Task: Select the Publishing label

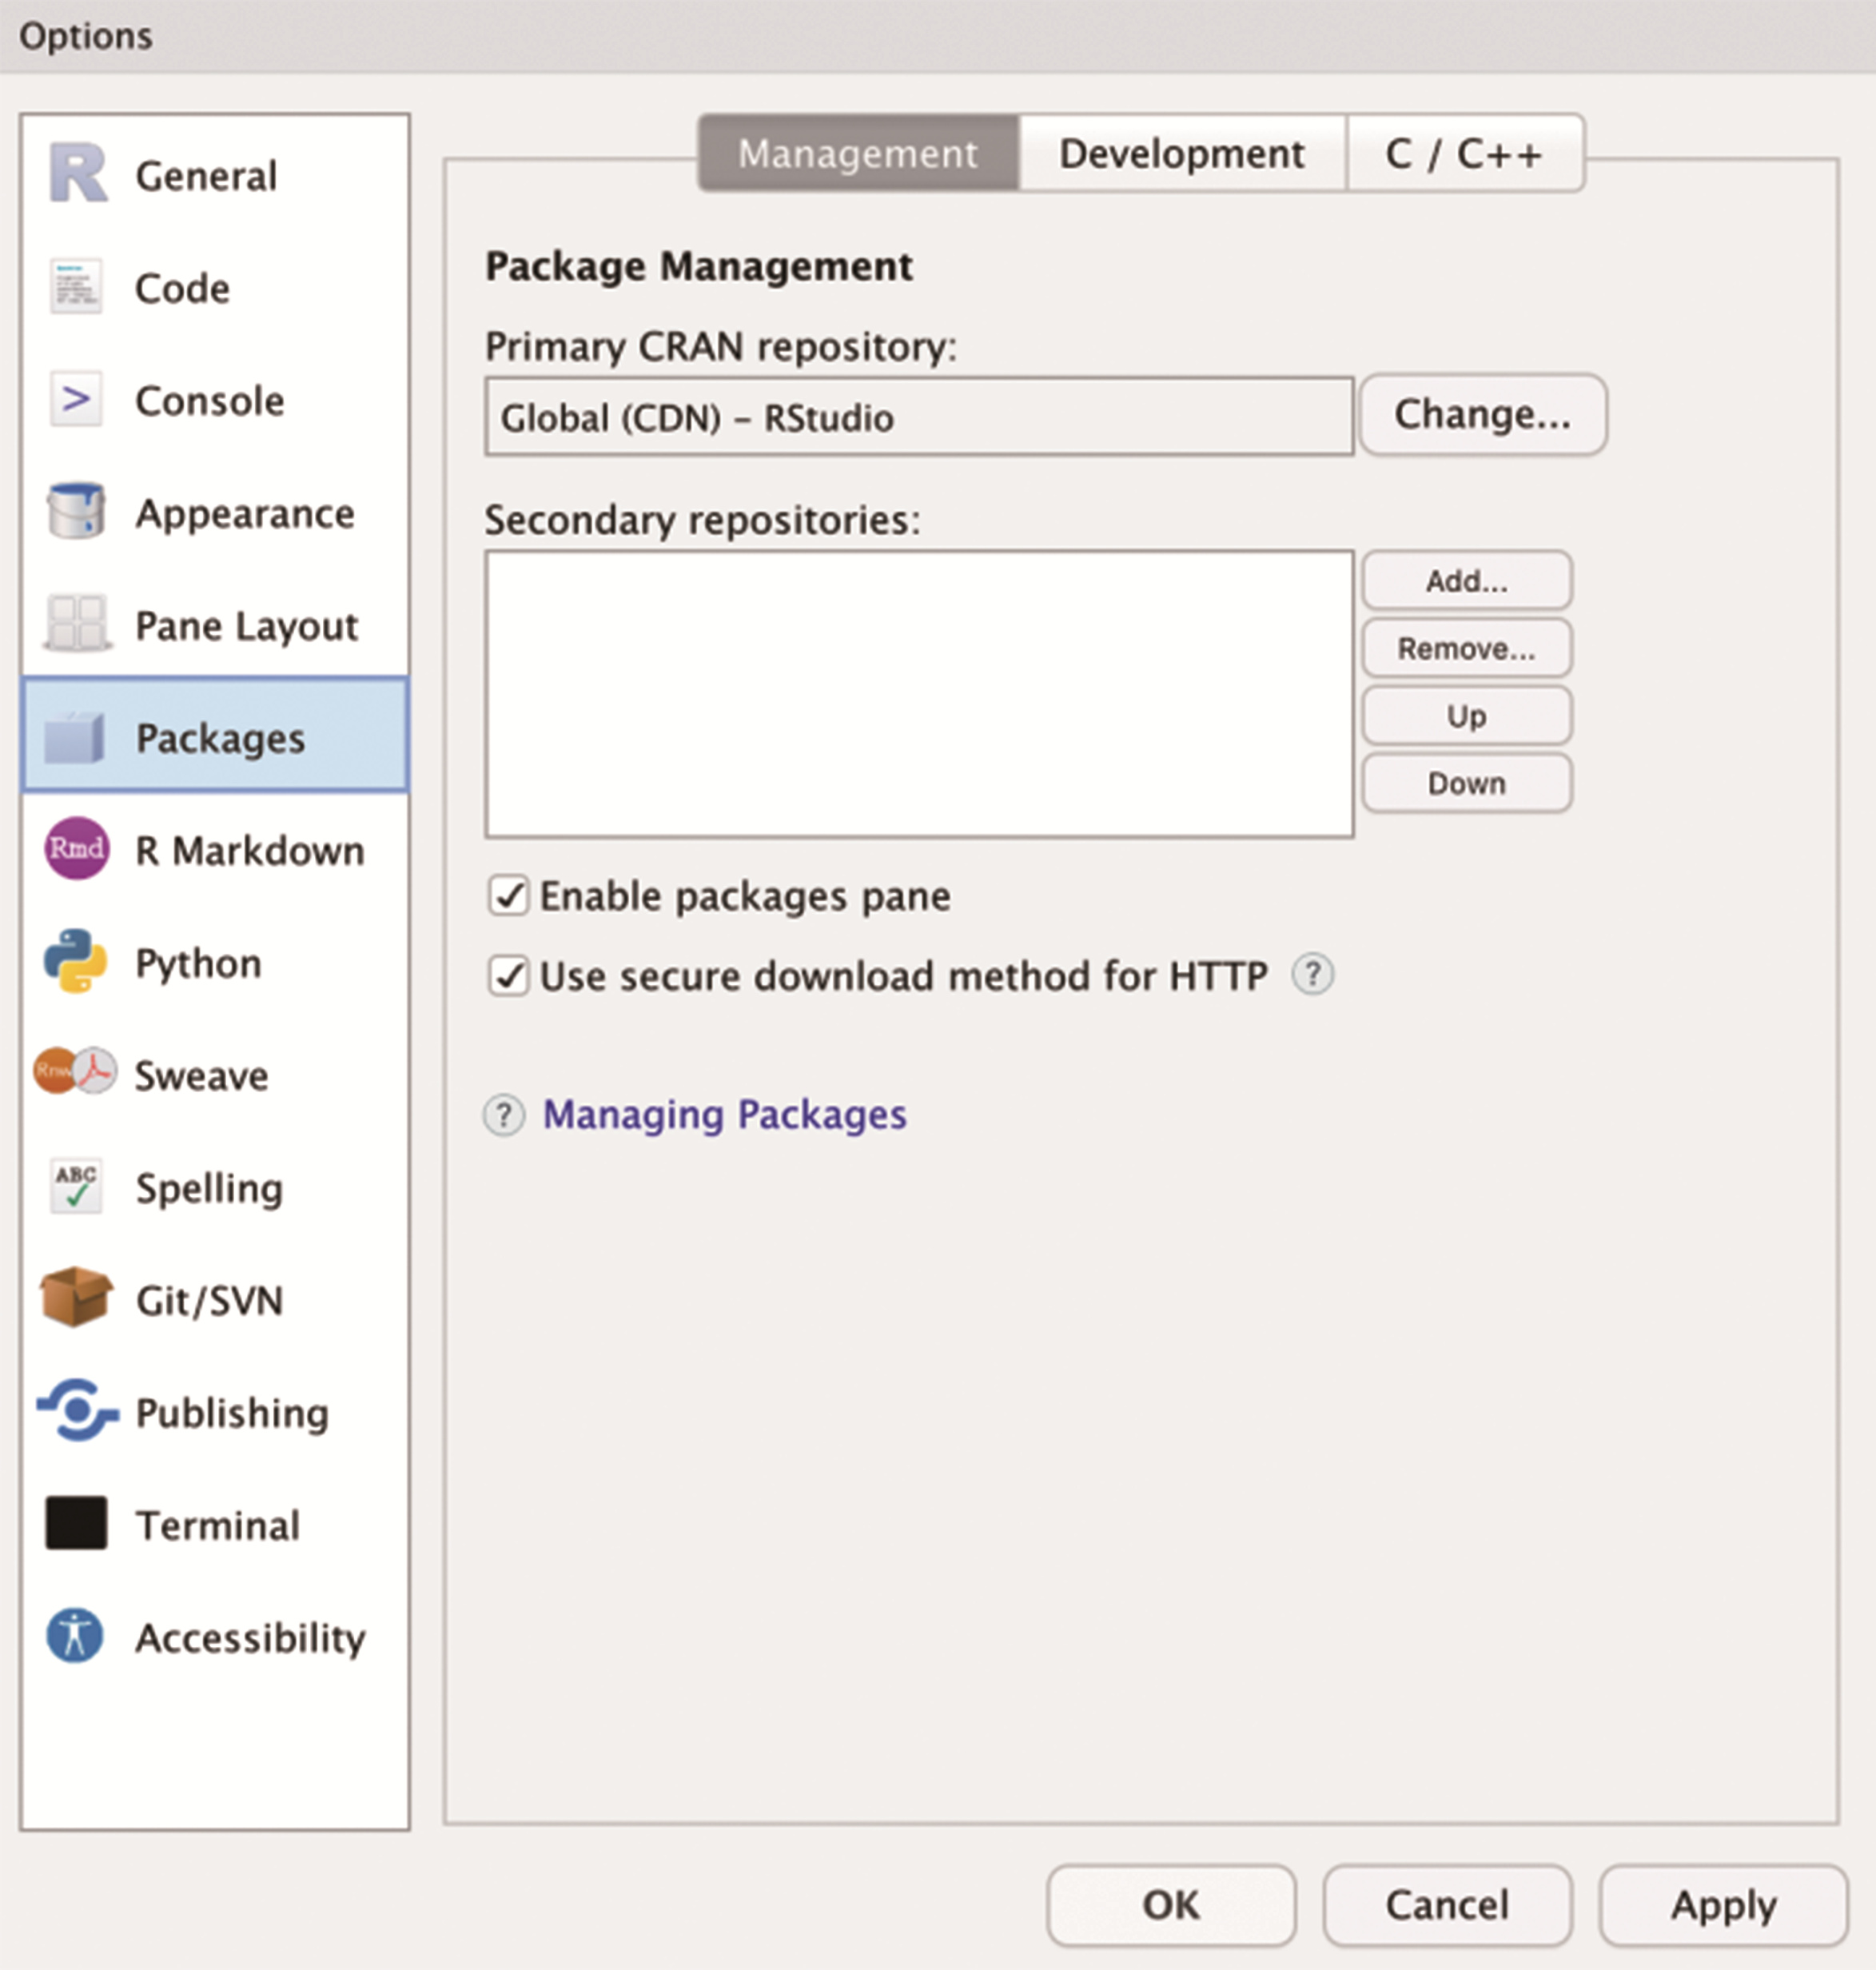Action: (232, 1414)
